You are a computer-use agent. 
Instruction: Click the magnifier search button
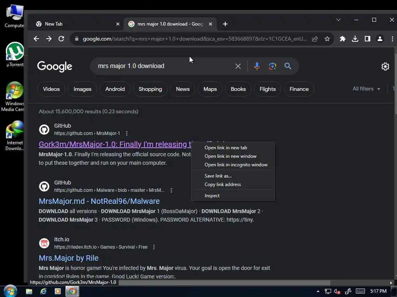(x=288, y=66)
